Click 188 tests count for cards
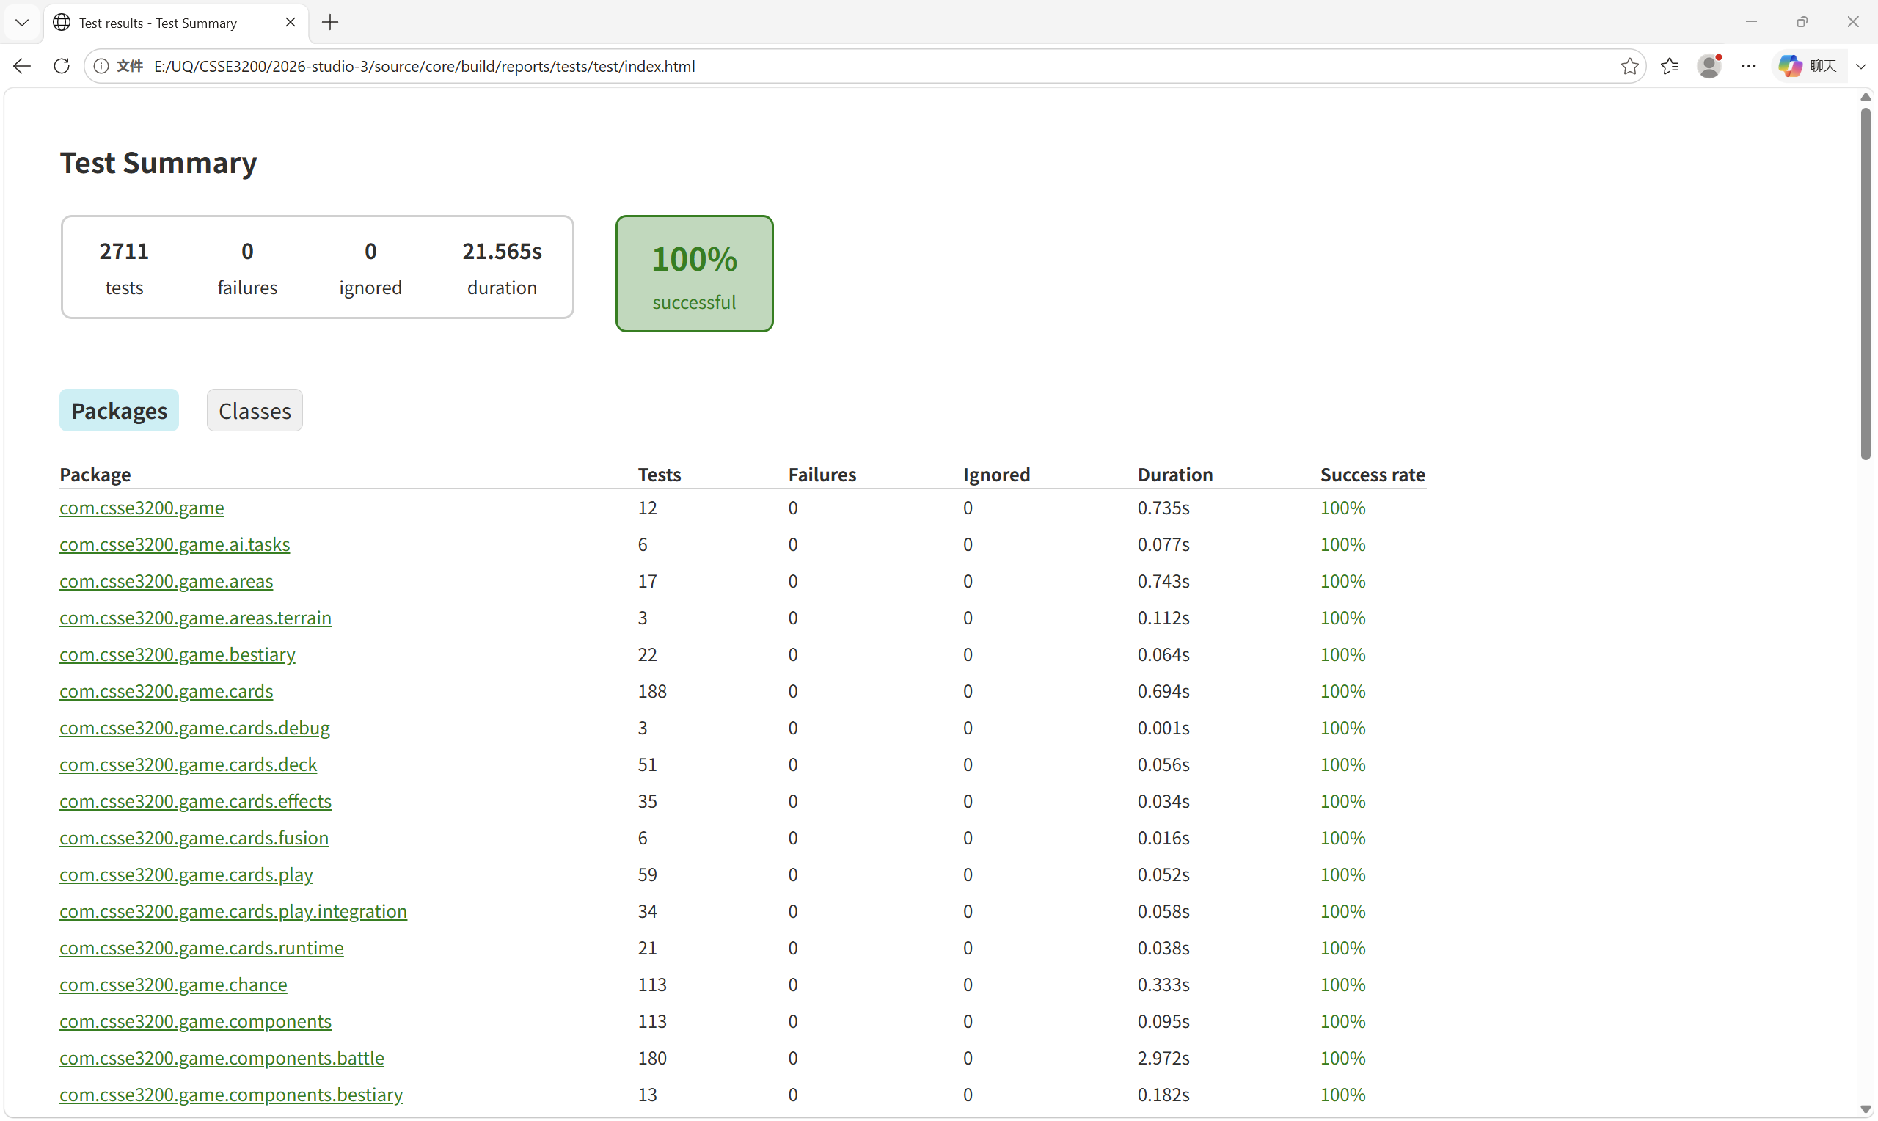Image resolution: width=1878 pixels, height=1121 pixels. (x=651, y=691)
